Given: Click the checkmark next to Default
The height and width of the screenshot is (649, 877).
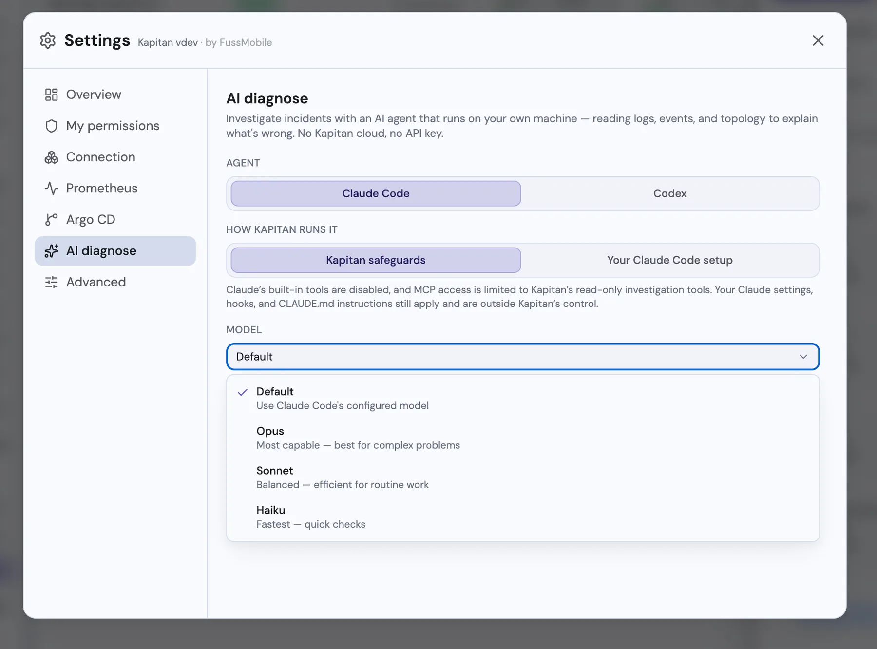Looking at the screenshot, I should [x=243, y=392].
